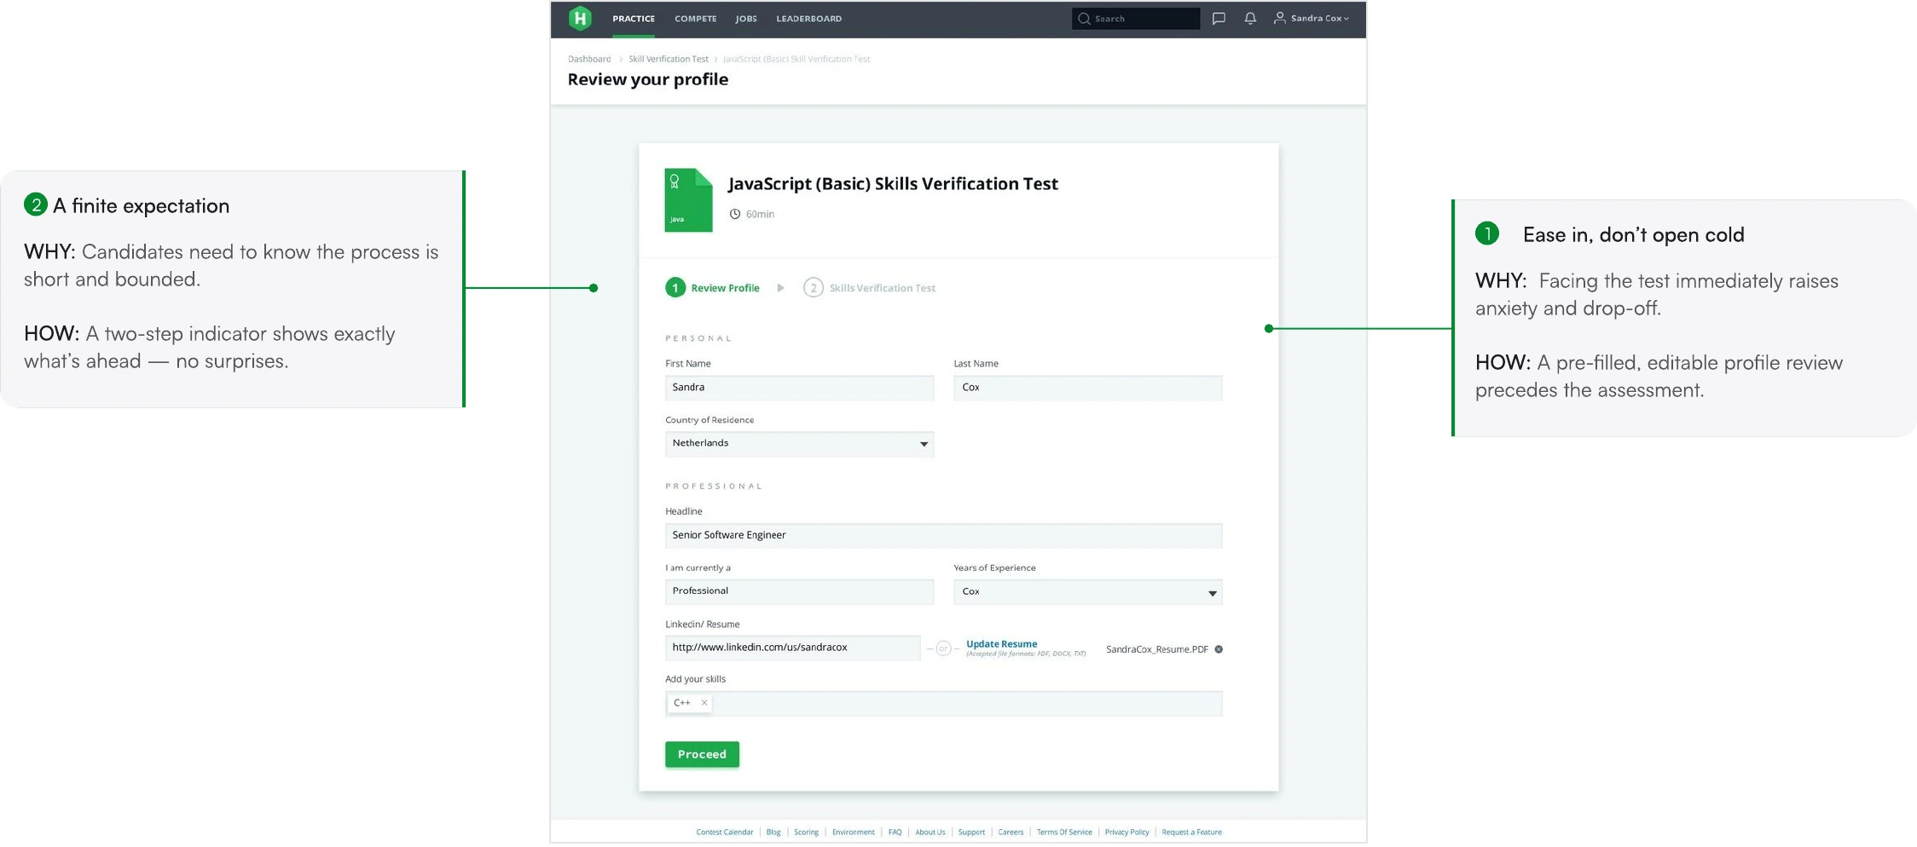The image size is (1917, 847).
Task: Click the search magnifier icon
Action: point(1084,18)
